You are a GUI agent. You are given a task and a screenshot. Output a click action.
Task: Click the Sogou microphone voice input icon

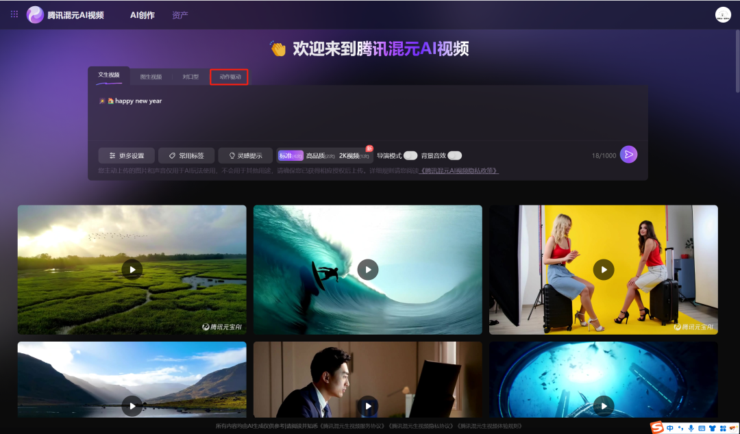pos(691,428)
